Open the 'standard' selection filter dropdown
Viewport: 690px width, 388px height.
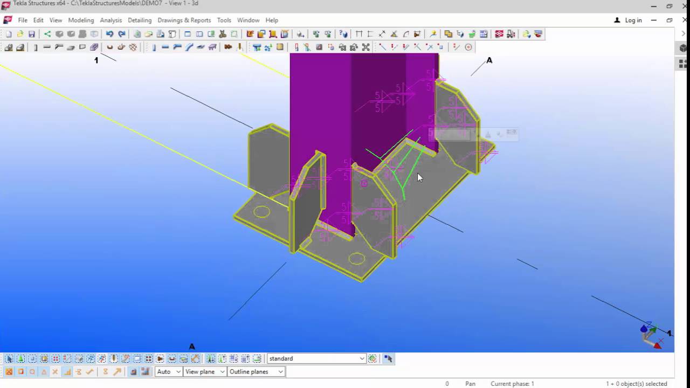point(316,358)
